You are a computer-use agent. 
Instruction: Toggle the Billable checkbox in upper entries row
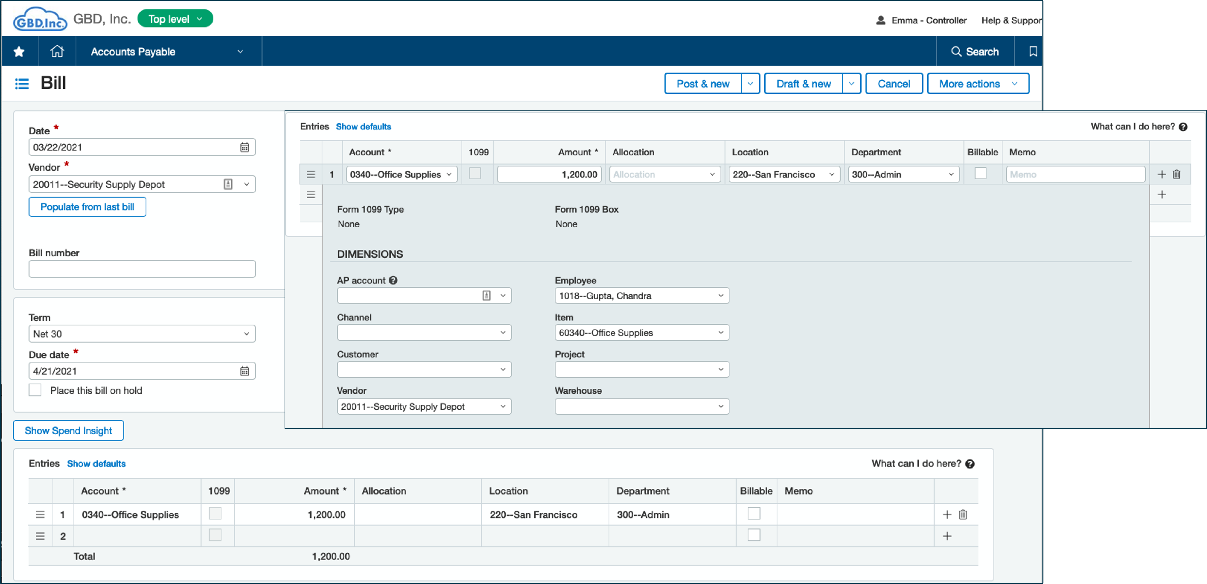pyautogui.click(x=980, y=174)
